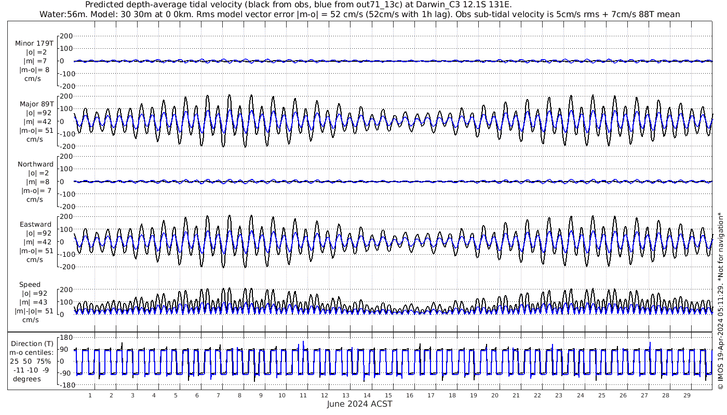727x415 pixels.
Task: Click the '|m-o|= 7' value in Northward panel
Action: pyautogui.click(x=36, y=191)
